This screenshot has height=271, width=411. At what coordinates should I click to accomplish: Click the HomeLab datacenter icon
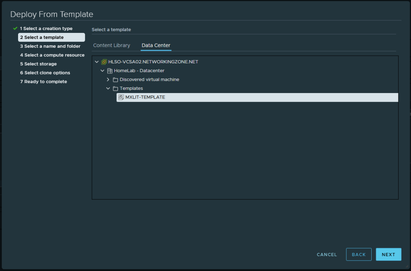[110, 71]
